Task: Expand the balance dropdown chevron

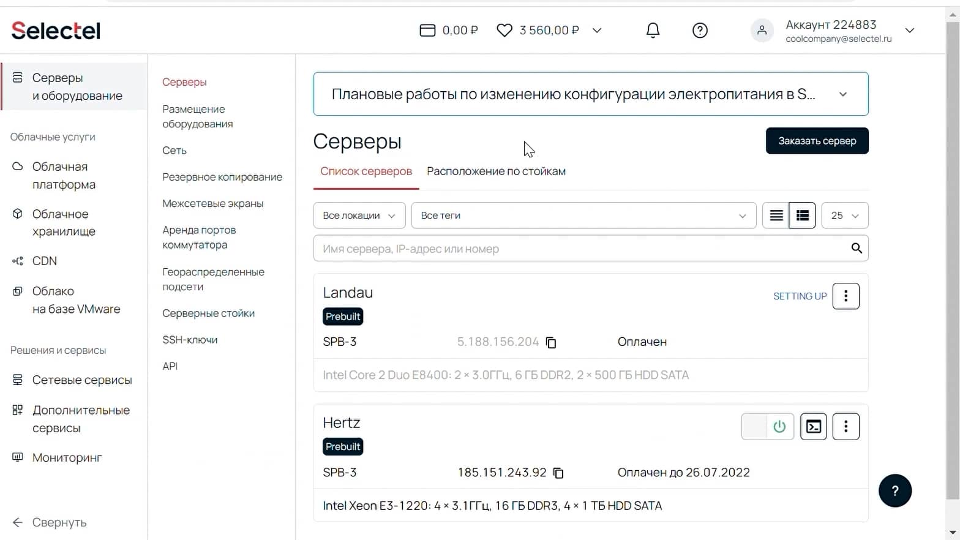Action: point(597,31)
